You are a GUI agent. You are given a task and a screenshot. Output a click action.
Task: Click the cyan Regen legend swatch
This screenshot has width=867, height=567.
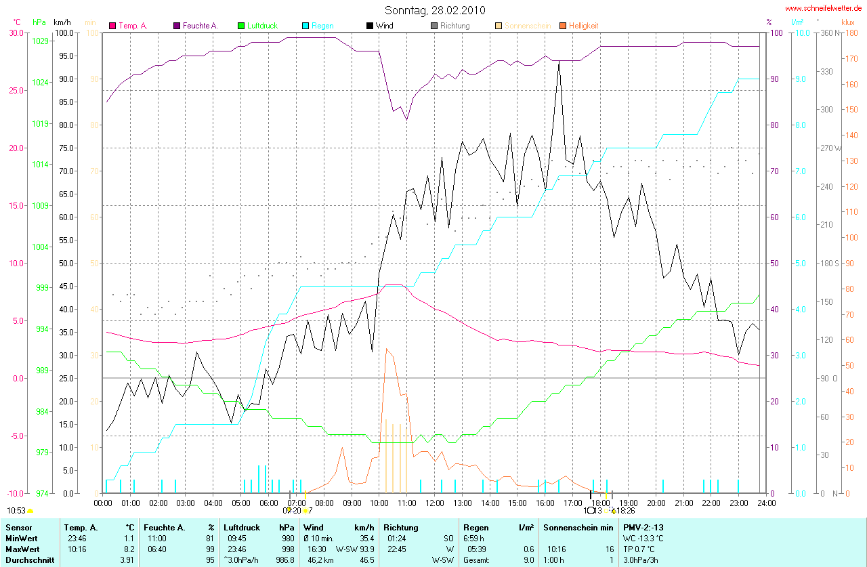point(305,26)
